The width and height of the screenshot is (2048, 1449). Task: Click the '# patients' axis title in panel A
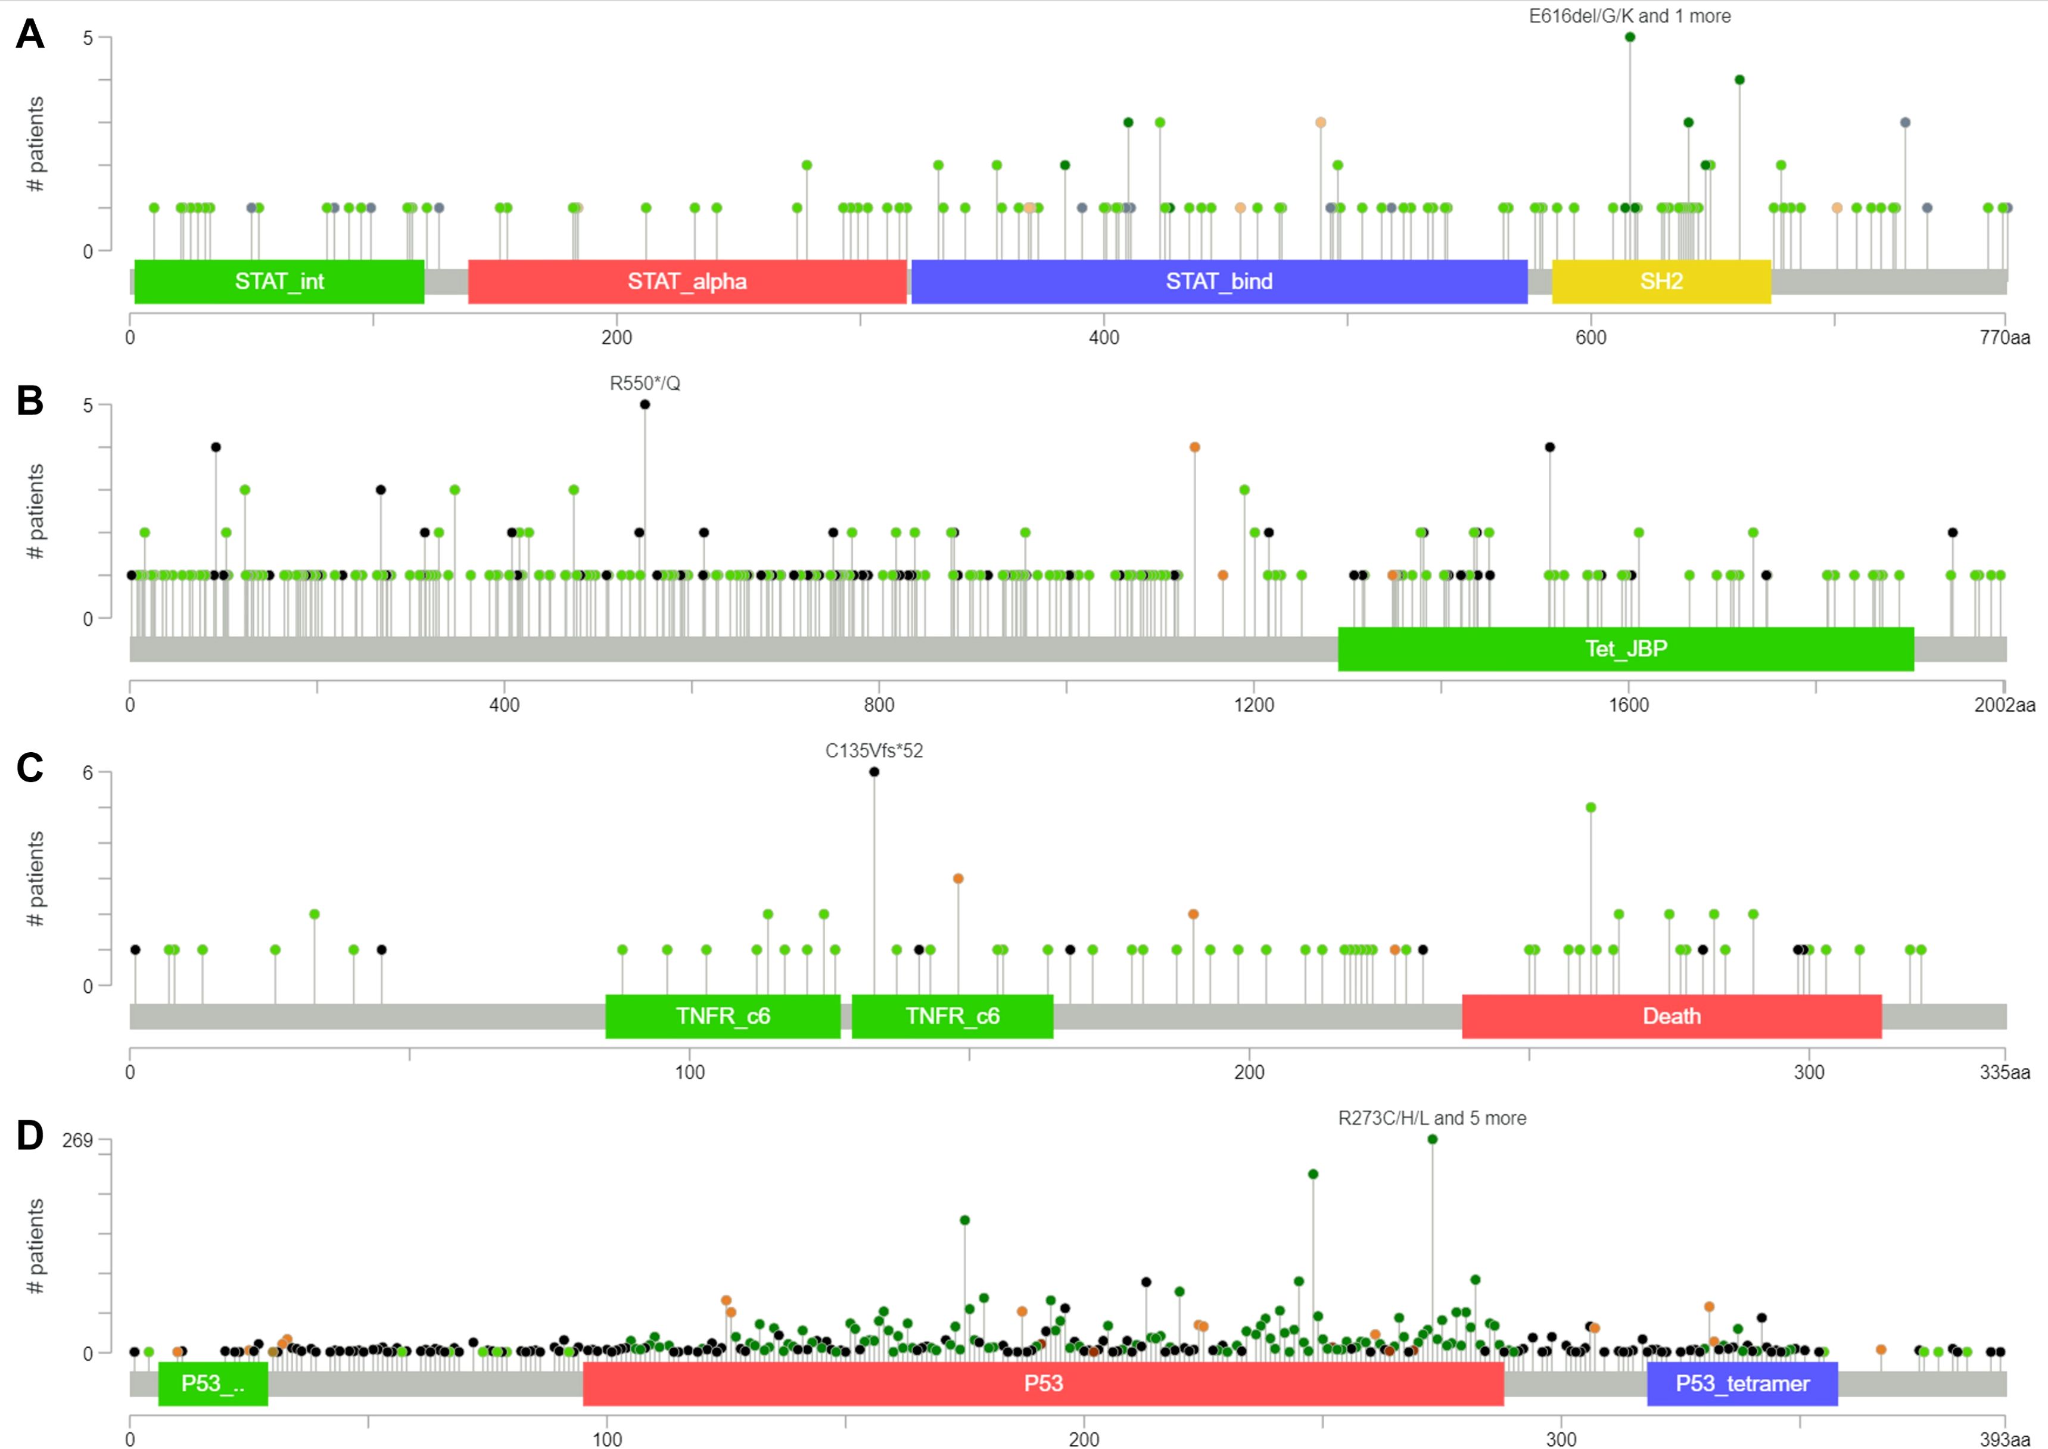pos(35,145)
